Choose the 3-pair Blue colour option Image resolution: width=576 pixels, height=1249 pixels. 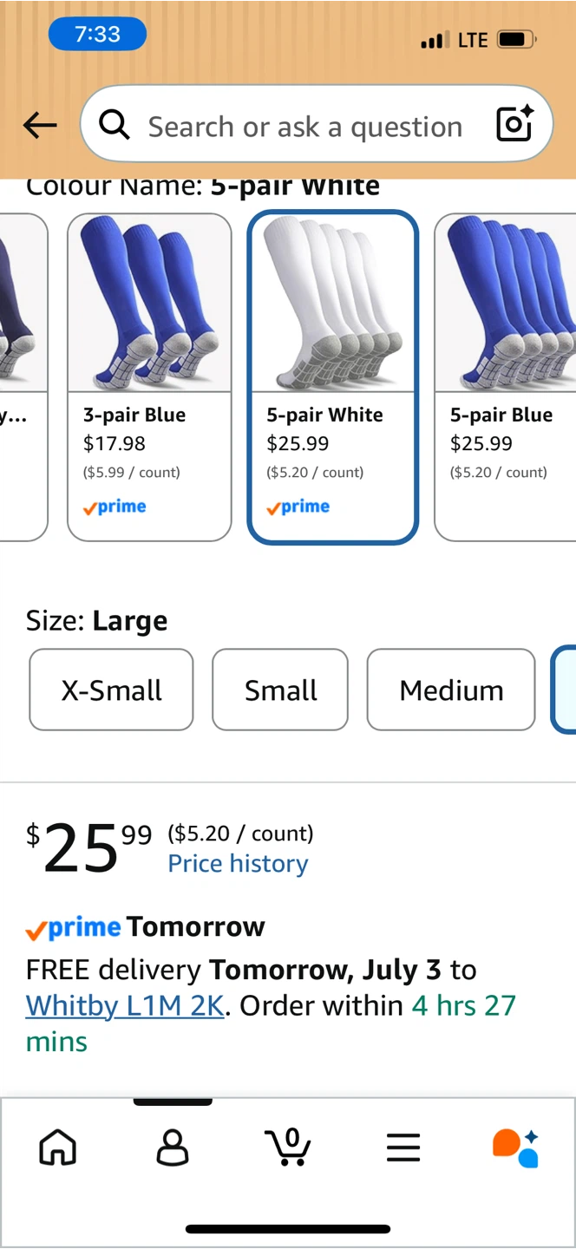[x=149, y=377]
